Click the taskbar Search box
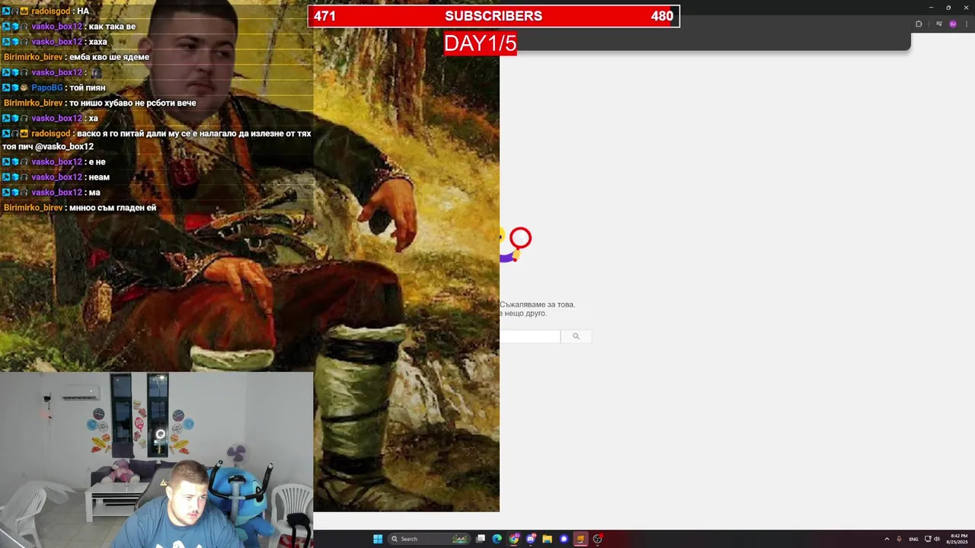 pyautogui.click(x=429, y=539)
